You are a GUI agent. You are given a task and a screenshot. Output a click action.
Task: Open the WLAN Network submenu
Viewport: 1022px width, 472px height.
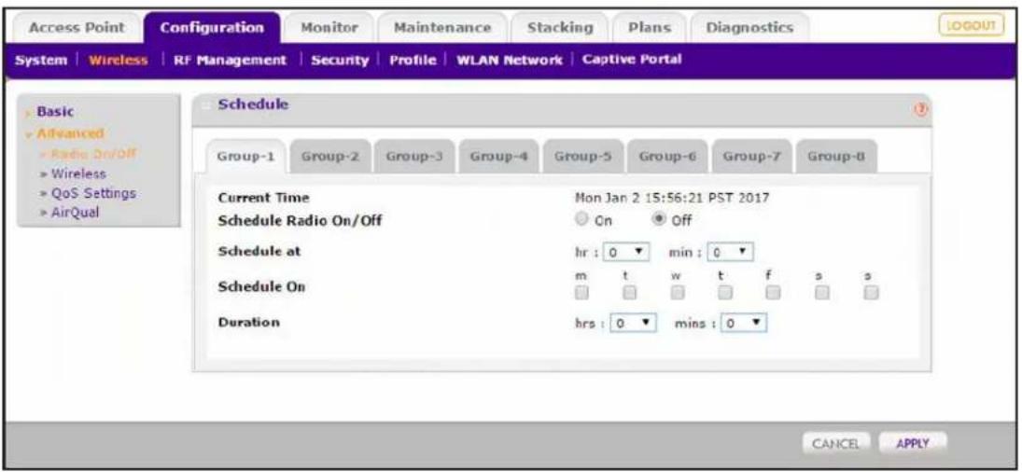point(509,61)
